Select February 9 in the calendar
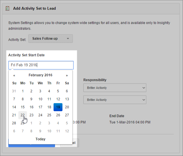The image size is (183, 156). [31, 99]
